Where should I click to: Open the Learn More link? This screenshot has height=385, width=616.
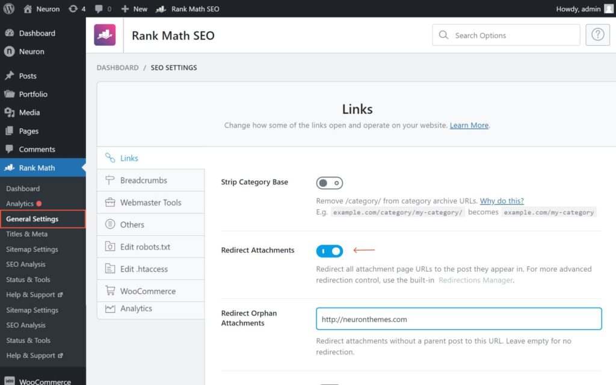pos(469,125)
